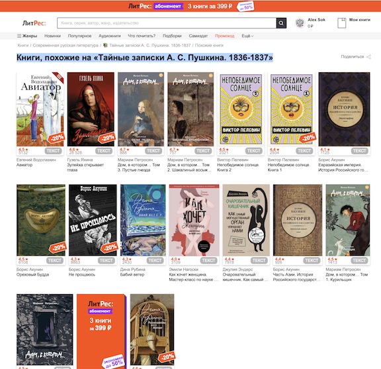Open the Не прощаюсь book cover

(93, 220)
